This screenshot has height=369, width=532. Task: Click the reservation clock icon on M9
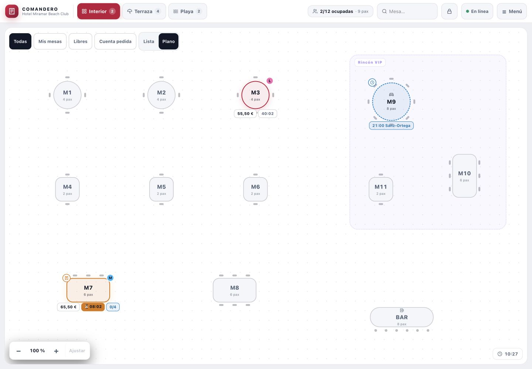click(372, 83)
